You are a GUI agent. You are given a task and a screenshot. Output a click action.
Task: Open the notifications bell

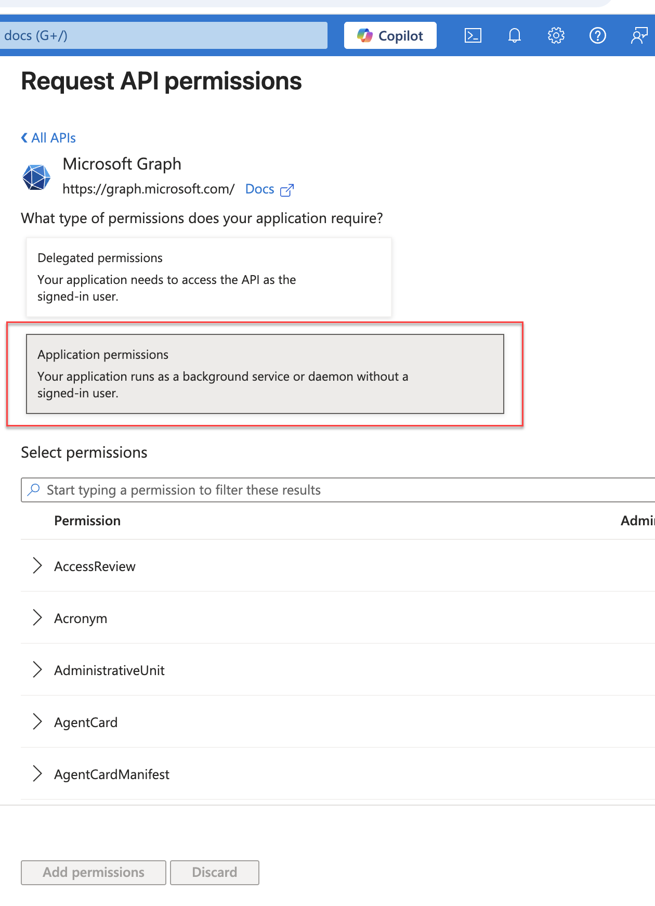tap(514, 36)
